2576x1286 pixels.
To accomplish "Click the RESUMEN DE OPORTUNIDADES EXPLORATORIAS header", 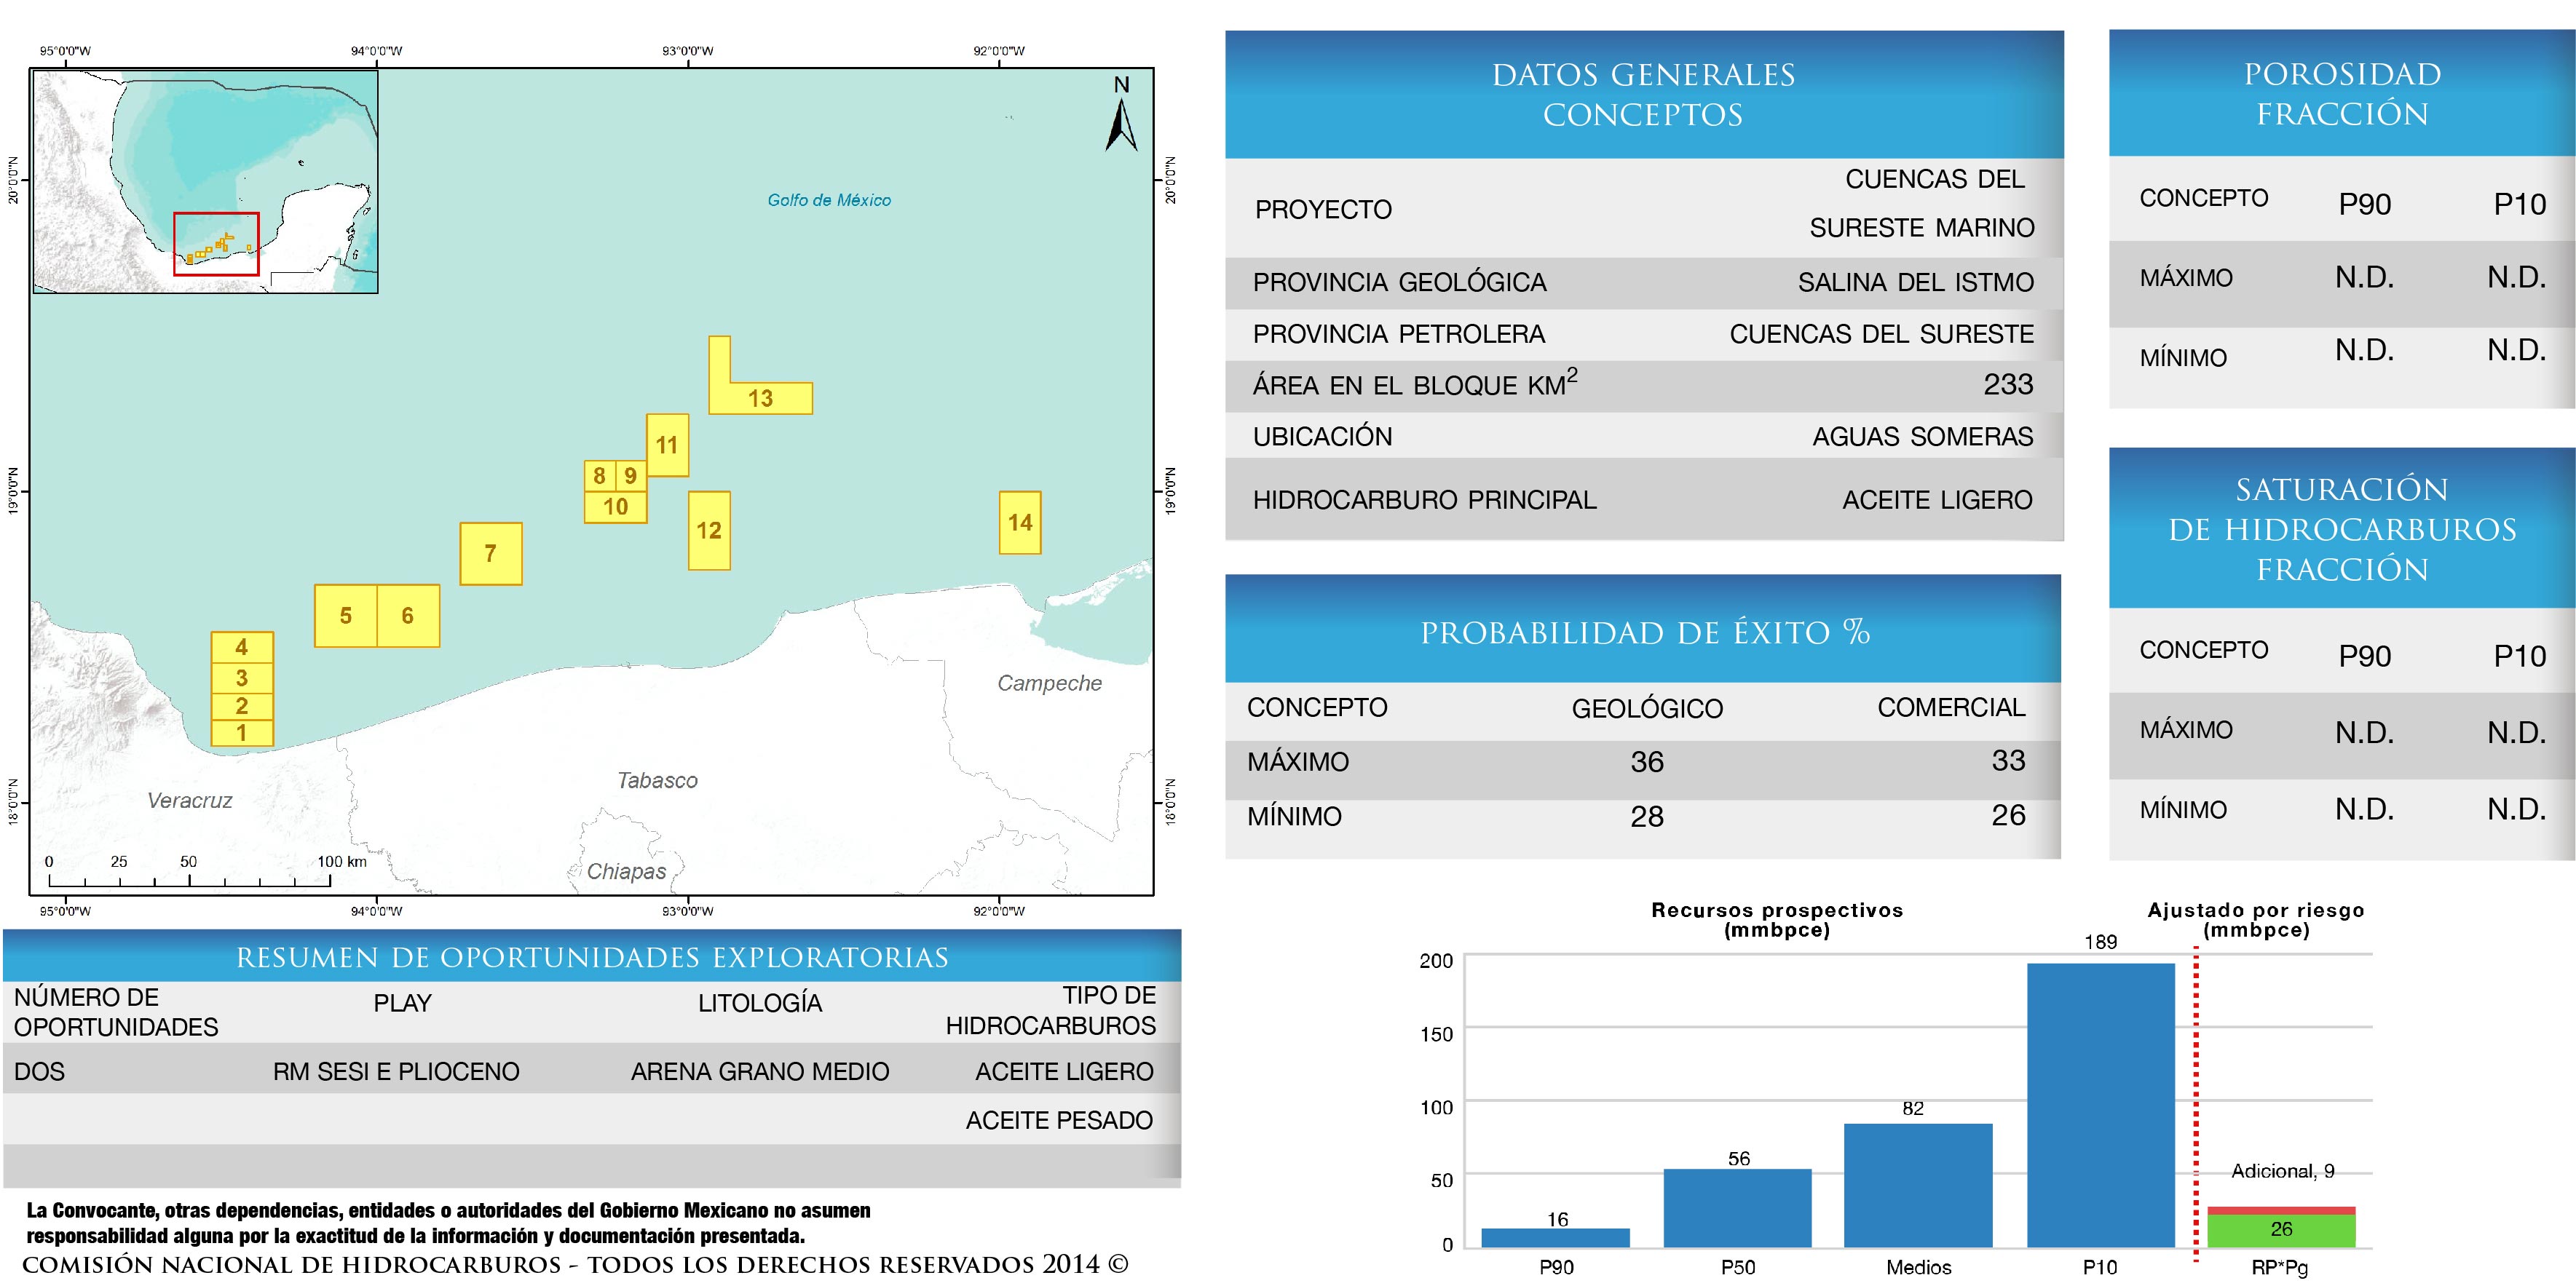I will (x=592, y=957).
